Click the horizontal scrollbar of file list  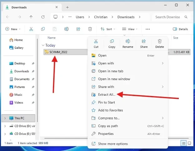[x=66, y=138]
